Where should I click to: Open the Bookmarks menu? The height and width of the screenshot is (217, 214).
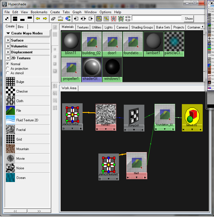[x=39, y=12]
